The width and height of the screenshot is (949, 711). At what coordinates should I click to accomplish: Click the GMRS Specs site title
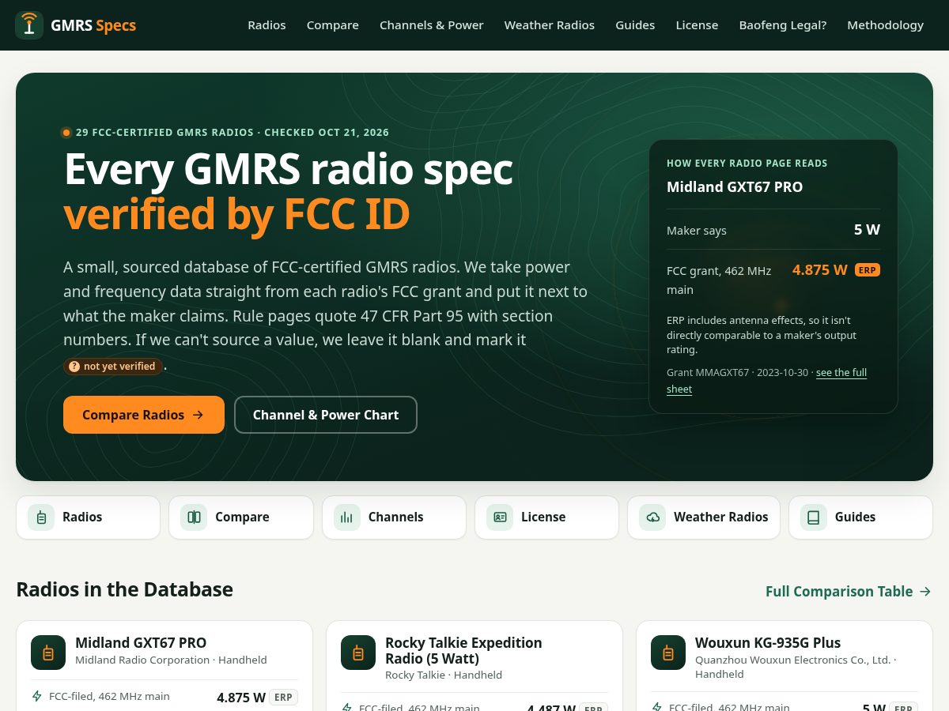click(93, 25)
